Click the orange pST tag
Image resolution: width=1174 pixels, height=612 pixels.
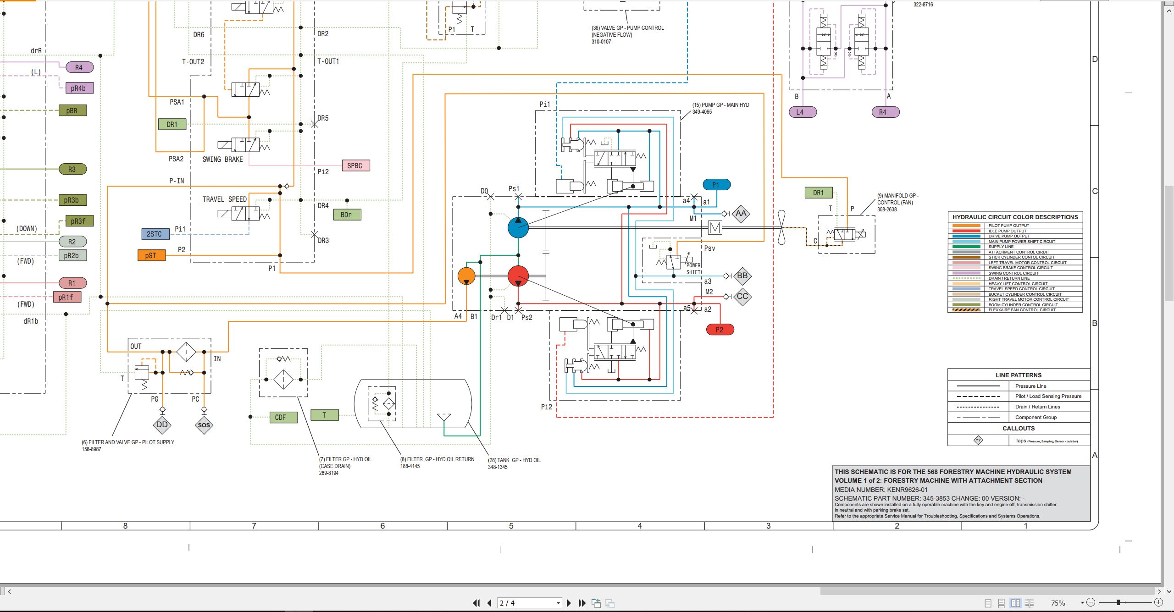152,255
